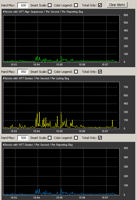Uncheck Total Only for the bottom Quotes chart
The height and width of the screenshot is (200, 137).
(100, 138)
